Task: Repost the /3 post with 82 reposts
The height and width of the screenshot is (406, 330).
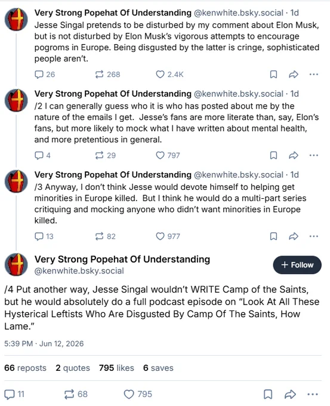Action: (x=105, y=236)
